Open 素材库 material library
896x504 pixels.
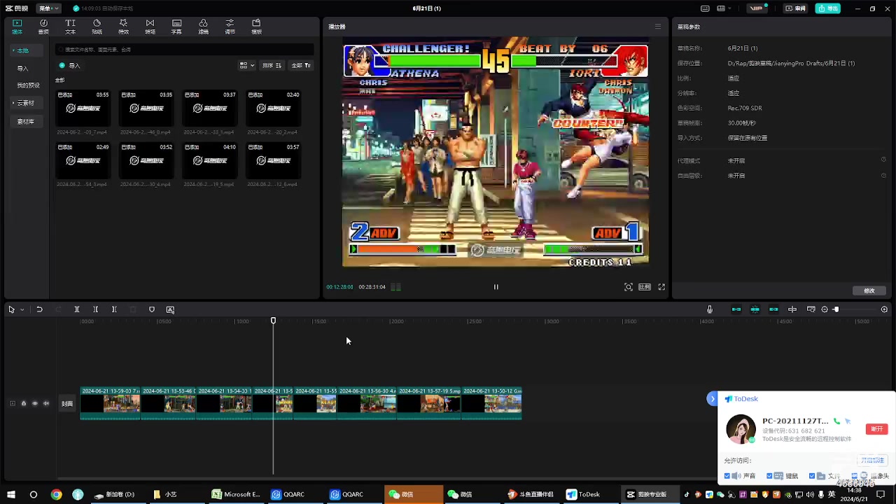click(25, 122)
